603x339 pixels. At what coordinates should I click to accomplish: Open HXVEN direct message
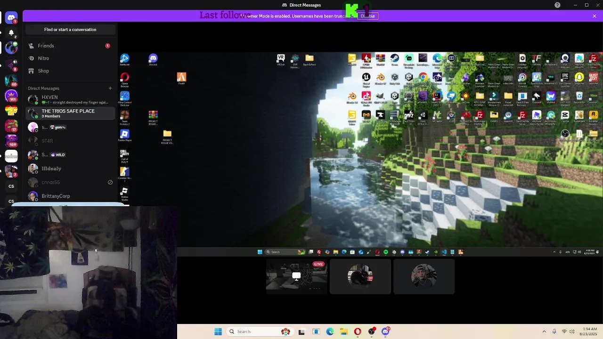(x=70, y=99)
